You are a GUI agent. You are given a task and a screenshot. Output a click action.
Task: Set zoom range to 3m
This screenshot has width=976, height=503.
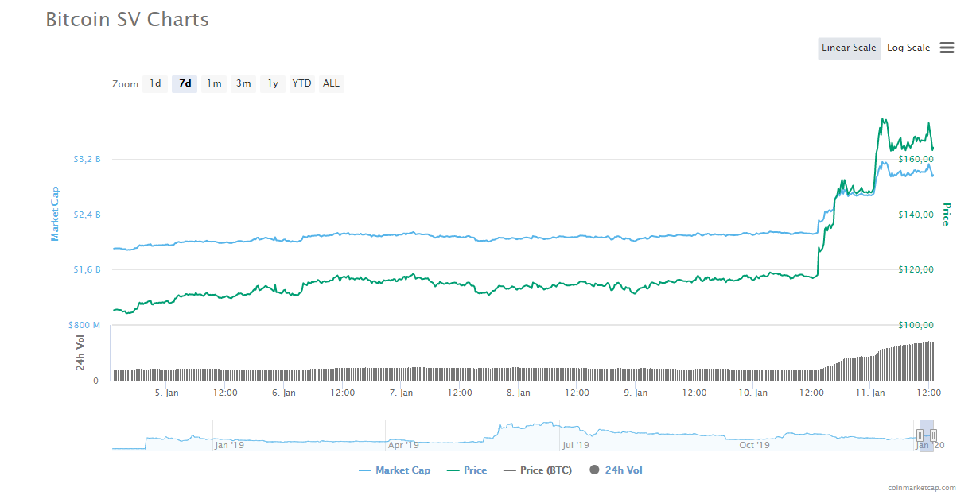pos(243,83)
